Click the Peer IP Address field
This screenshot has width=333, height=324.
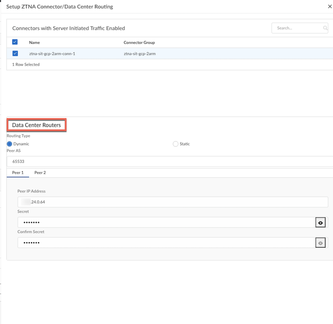173,202
